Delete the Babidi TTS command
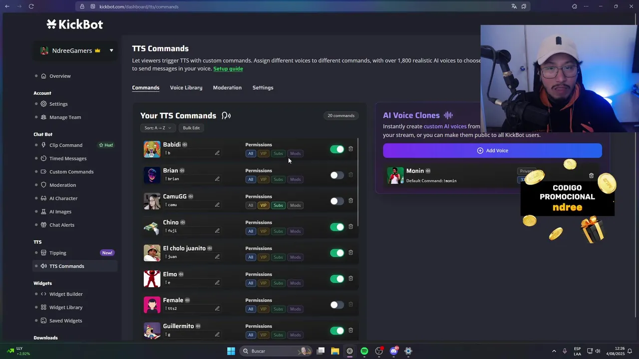639x359 pixels. click(350, 149)
